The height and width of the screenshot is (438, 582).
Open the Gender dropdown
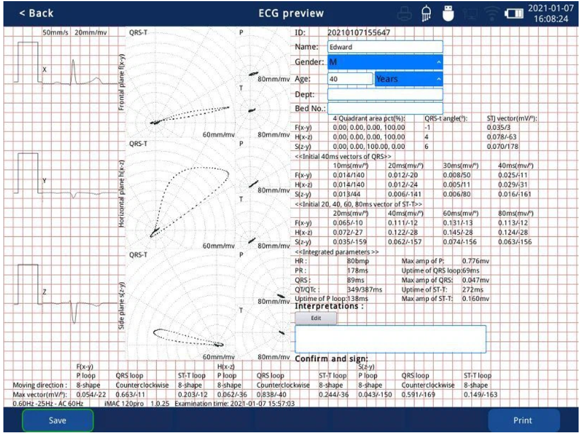(385, 61)
